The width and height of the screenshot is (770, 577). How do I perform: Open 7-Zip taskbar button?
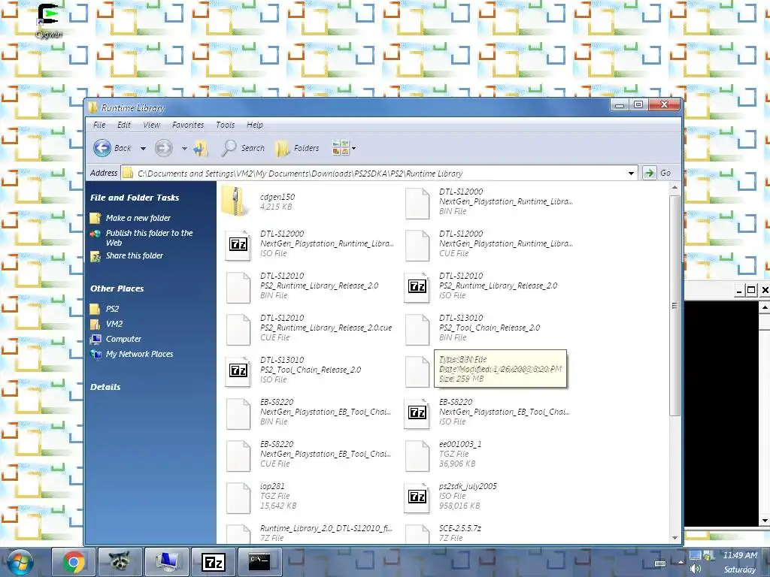pyautogui.click(x=214, y=562)
